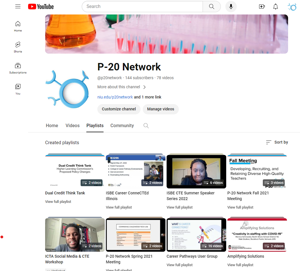
Task: Click the Manage videos button
Action: pyautogui.click(x=160, y=109)
